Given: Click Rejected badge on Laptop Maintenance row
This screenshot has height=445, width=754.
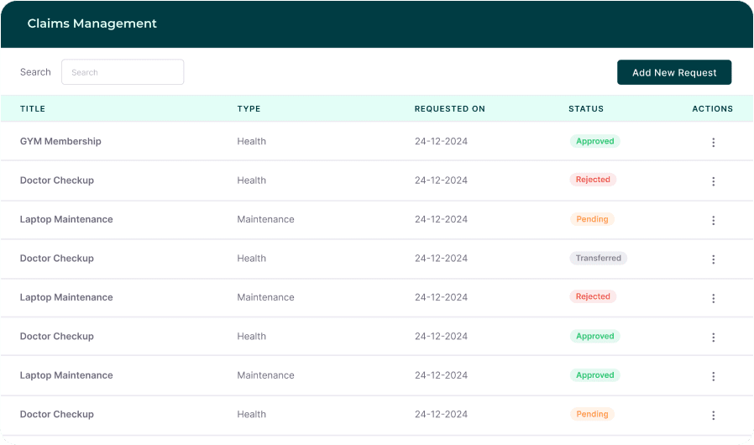Looking at the screenshot, I should pyautogui.click(x=593, y=297).
